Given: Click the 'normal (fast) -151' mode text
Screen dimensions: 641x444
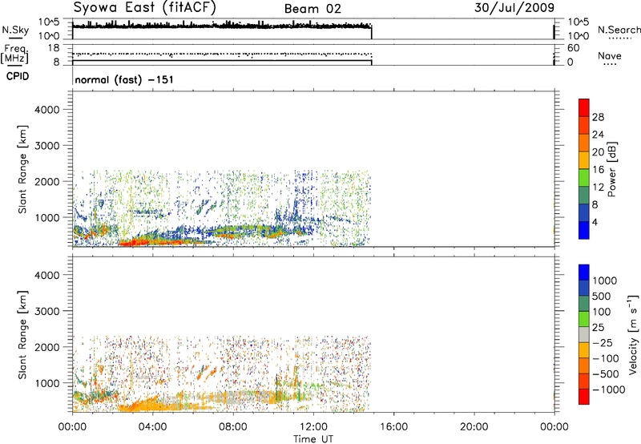Looking at the screenshot, I should pyautogui.click(x=124, y=79).
